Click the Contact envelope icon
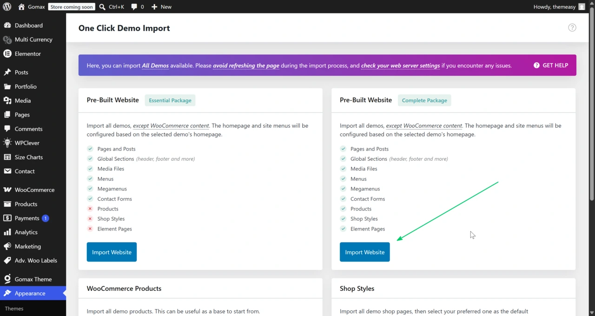 (x=7, y=171)
